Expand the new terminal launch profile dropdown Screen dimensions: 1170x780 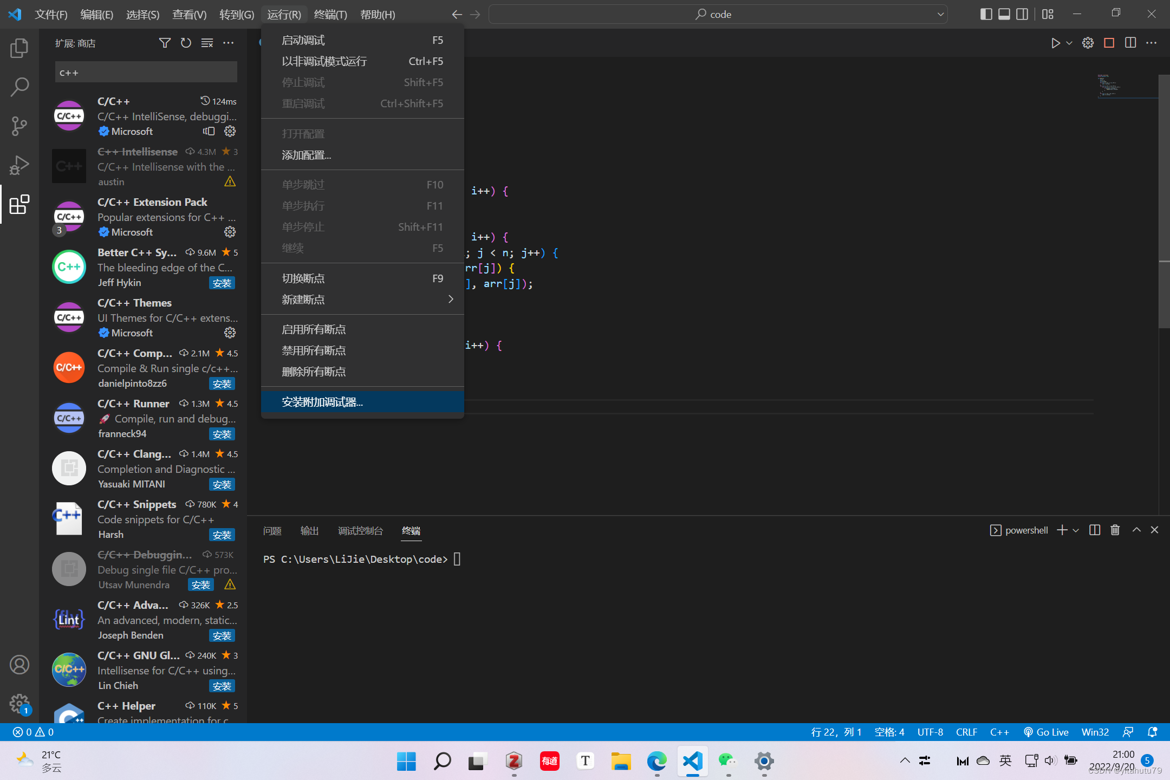(1076, 530)
